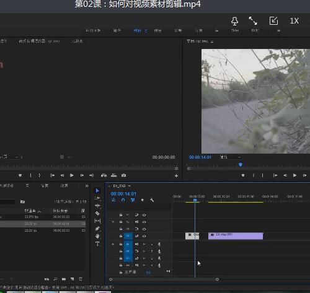The width and height of the screenshot is (310, 293).
Task: Enable voice-over record on A1 track
Action: pyautogui.click(x=159, y=244)
